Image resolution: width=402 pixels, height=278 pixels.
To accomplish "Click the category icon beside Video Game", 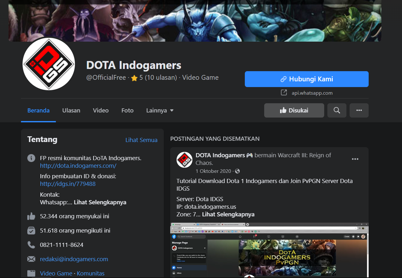I will click(x=31, y=273).
